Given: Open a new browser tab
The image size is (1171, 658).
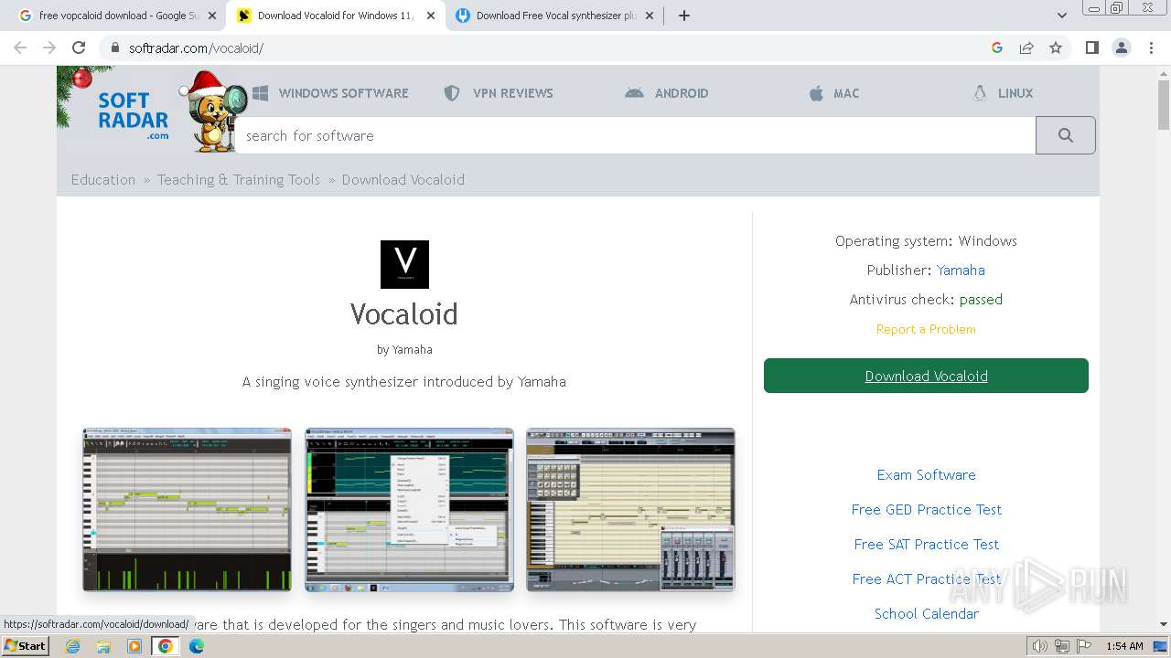Looking at the screenshot, I should coord(684,16).
